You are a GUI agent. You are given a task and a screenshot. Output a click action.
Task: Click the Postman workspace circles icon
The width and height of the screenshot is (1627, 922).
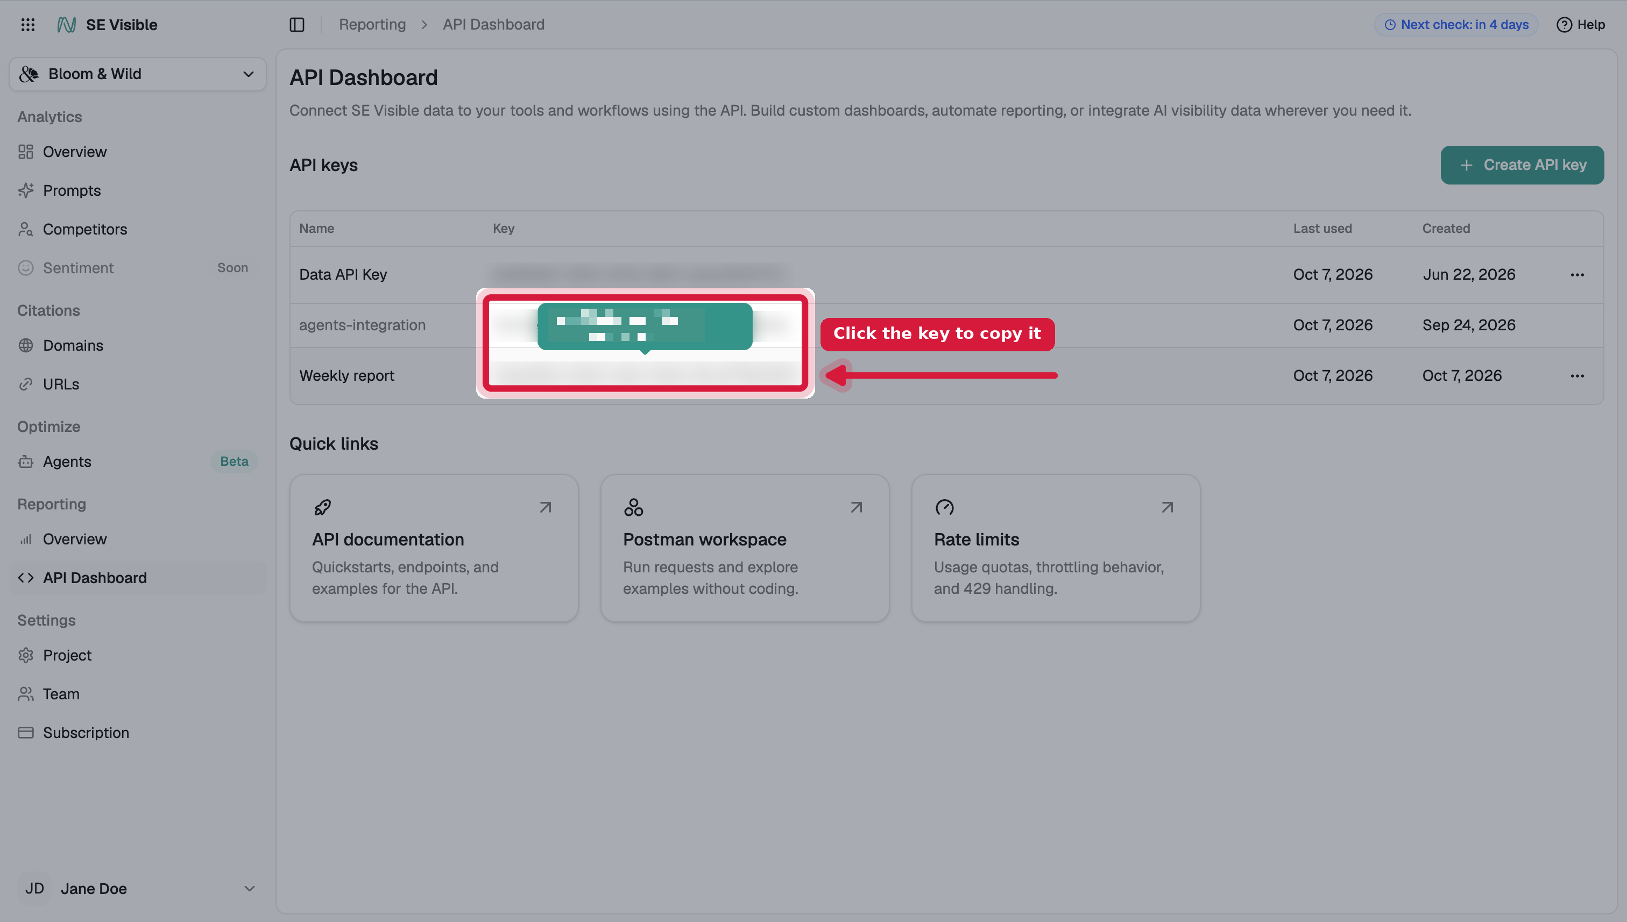coord(633,507)
